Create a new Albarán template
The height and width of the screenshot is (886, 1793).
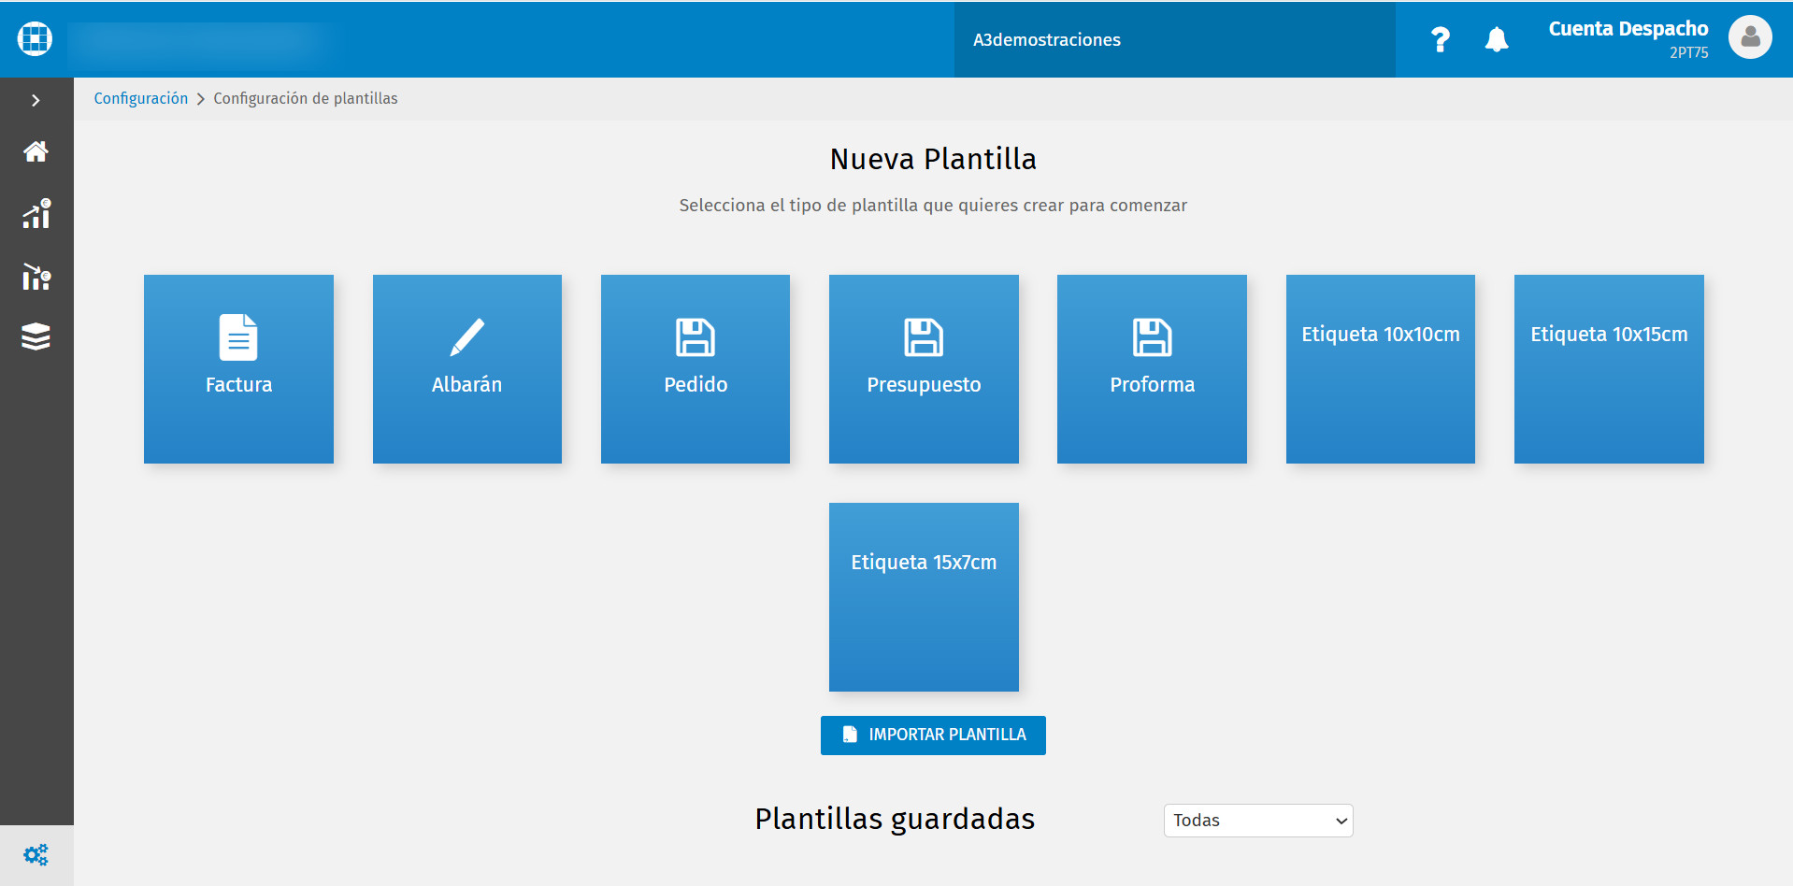point(467,369)
